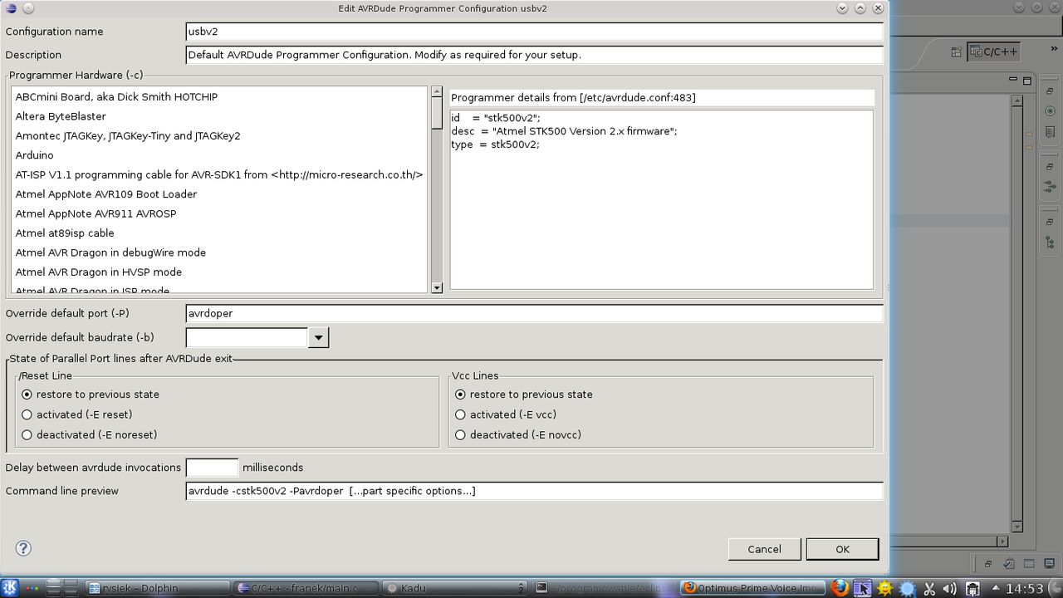Viewport: 1063px width, 598px height.
Task: Click Override default port field
Action: click(x=534, y=313)
